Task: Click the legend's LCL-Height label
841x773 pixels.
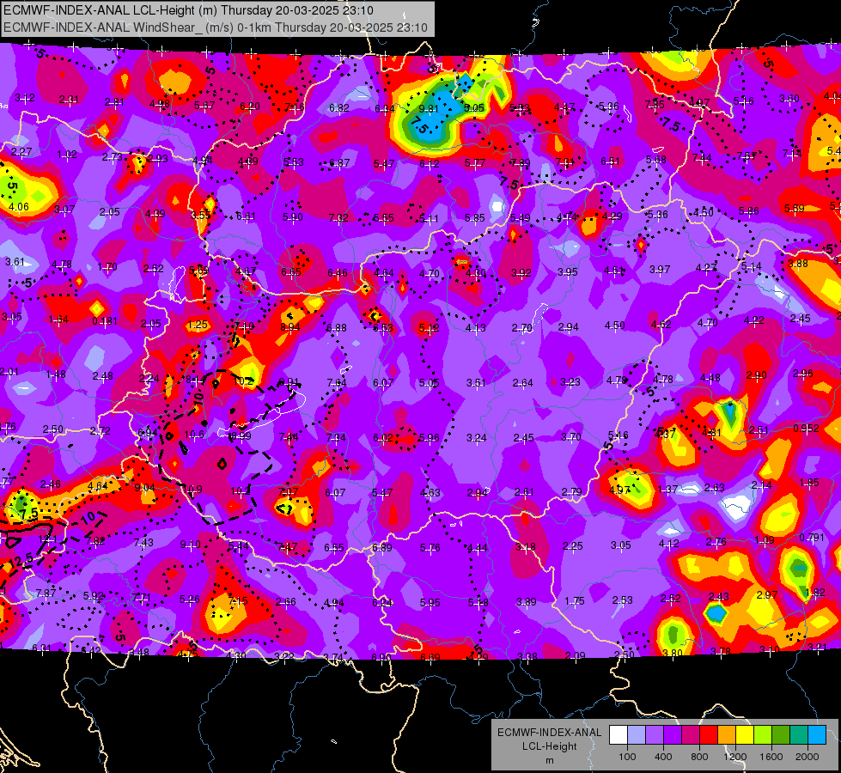Action: 549,746
